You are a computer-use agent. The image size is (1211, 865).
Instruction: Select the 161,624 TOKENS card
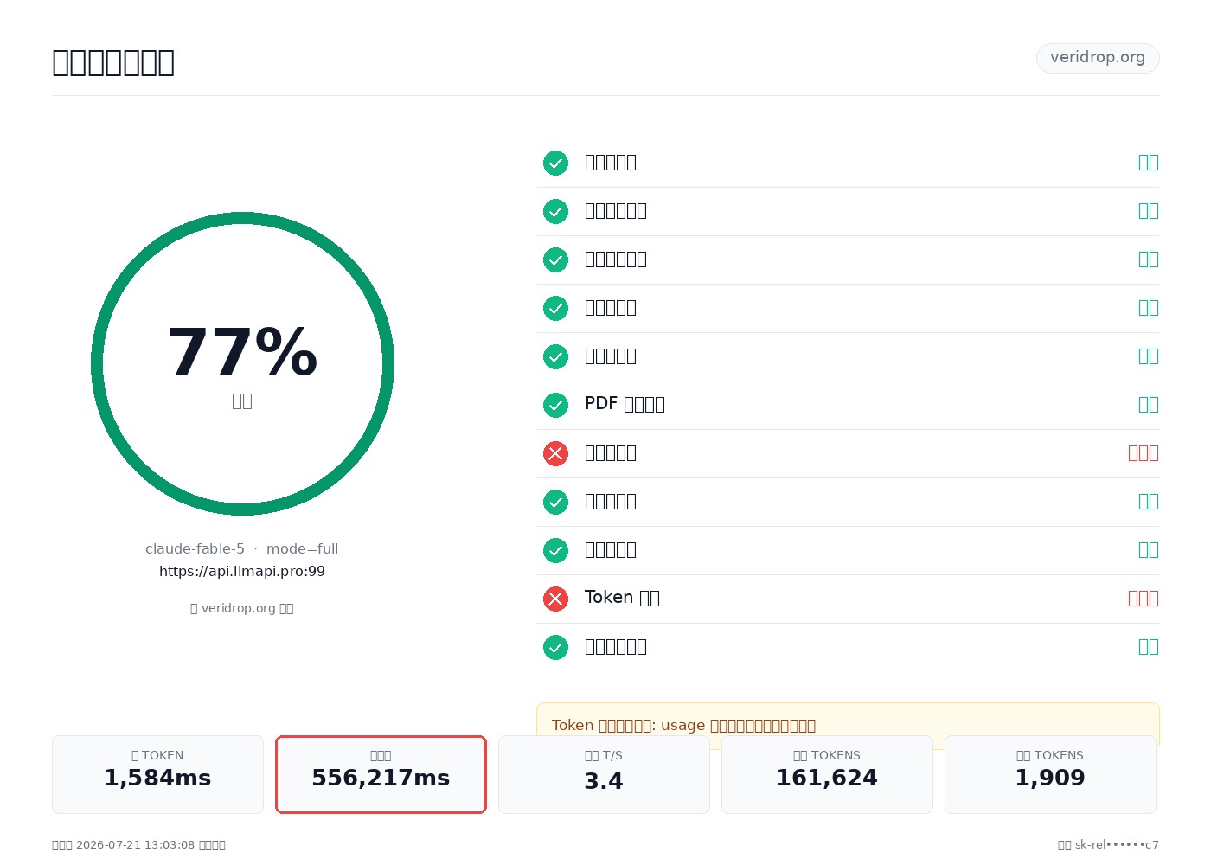[x=827, y=774]
